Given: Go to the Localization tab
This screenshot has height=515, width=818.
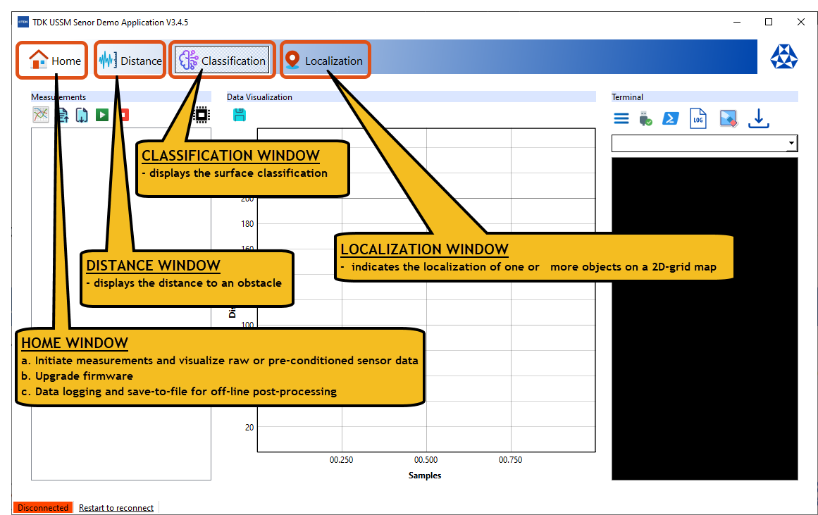Looking at the screenshot, I should click(x=326, y=61).
